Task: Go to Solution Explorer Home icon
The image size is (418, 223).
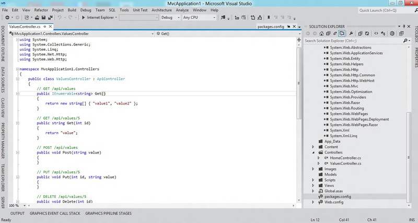Action: coord(321,33)
